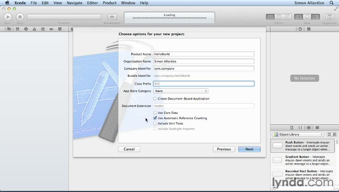Show the File inspector icon
Image resolution: width=339 pixels, height=192 pixels.
point(300,29)
